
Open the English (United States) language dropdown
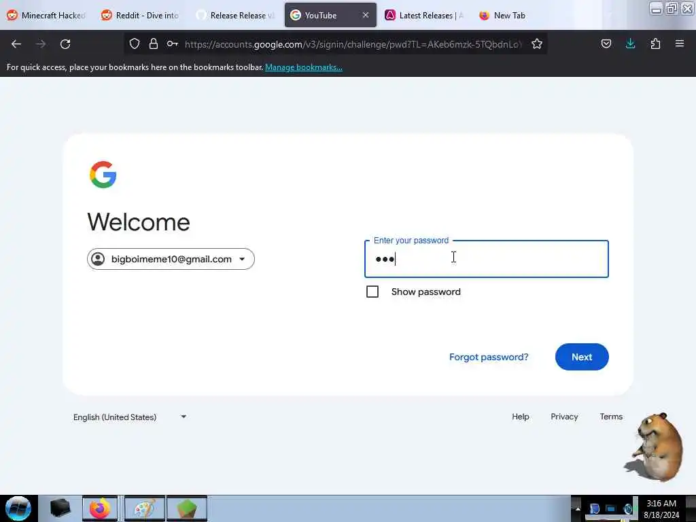pos(130,417)
